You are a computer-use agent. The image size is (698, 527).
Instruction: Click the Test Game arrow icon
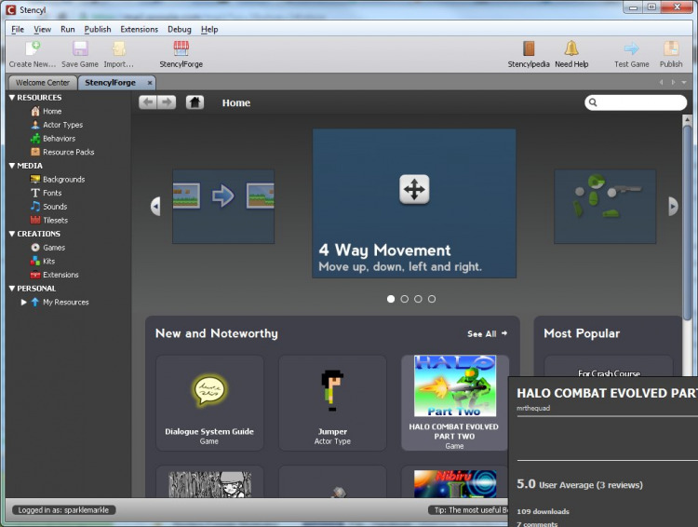(x=631, y=48)
